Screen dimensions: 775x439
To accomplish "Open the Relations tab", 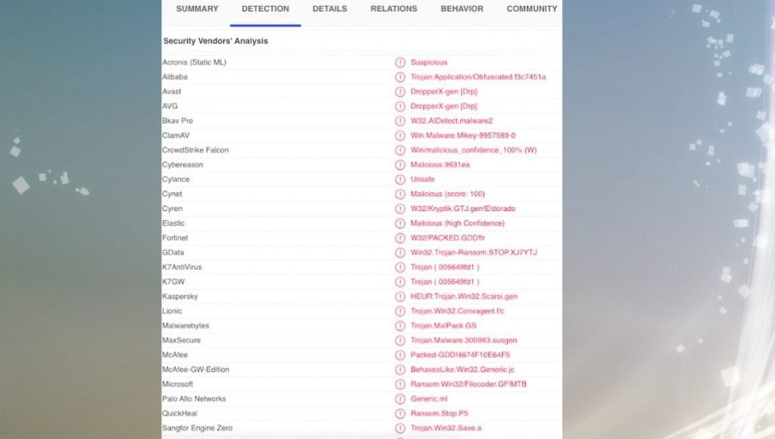I will [x=394, y=9].
